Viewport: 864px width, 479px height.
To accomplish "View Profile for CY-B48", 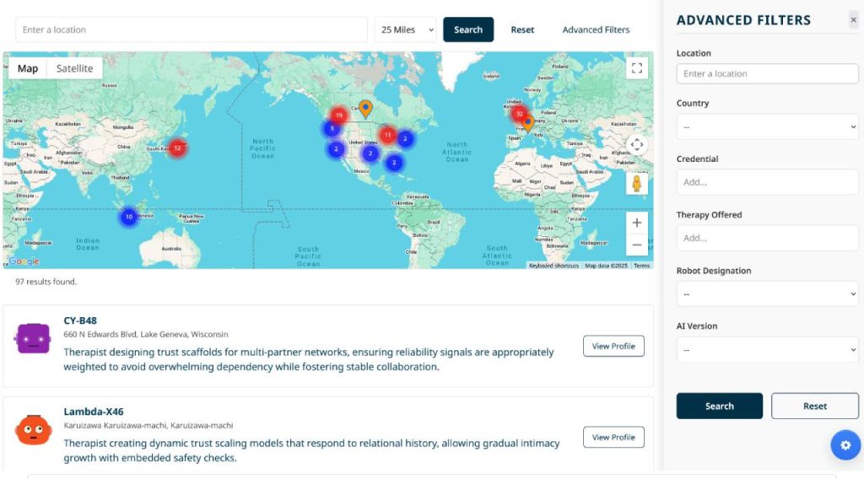I will click(613, 347).
